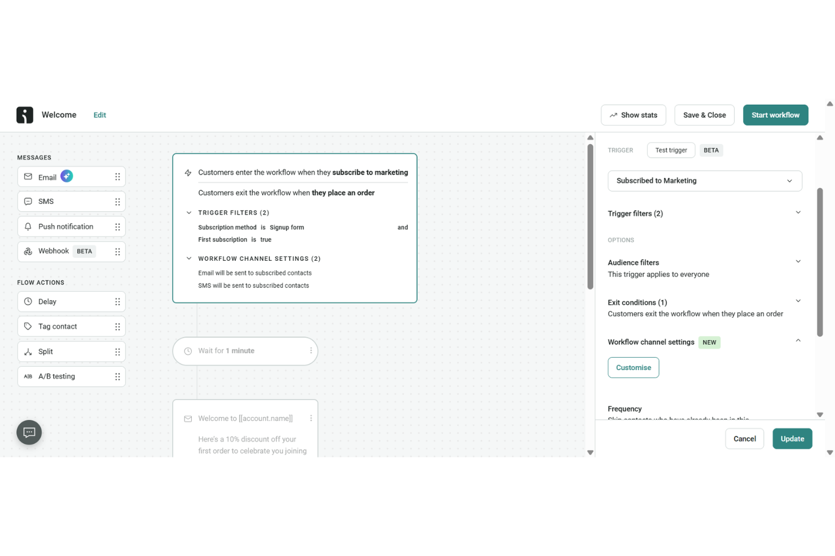Viewport: 835px width, 556px height.
Task: Click the NEW badge on Workflow channel settings
Action: point(709,343)
